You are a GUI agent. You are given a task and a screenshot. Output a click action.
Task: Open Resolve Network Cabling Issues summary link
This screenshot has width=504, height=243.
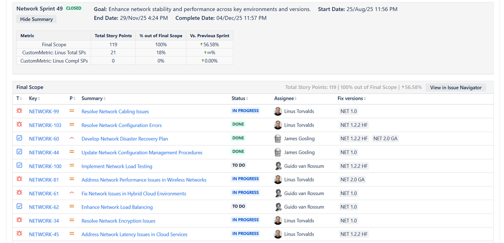[x=115, y=112]
